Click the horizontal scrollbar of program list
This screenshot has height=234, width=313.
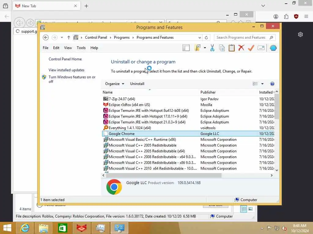click(x=164, y=175)
